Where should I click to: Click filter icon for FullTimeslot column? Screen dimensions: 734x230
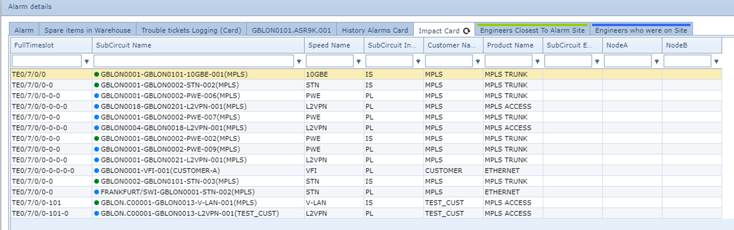click(87, 61)
